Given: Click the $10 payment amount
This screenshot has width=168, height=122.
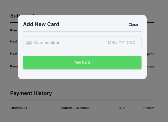Looking at the screenshot, I should (x=122, y=108).
